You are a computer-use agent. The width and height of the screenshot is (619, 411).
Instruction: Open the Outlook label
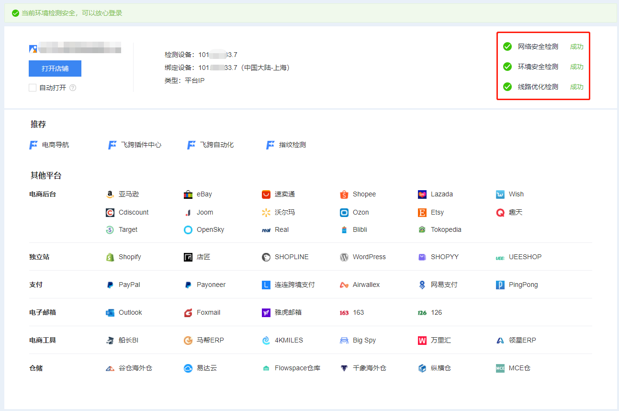click(130, 312)
